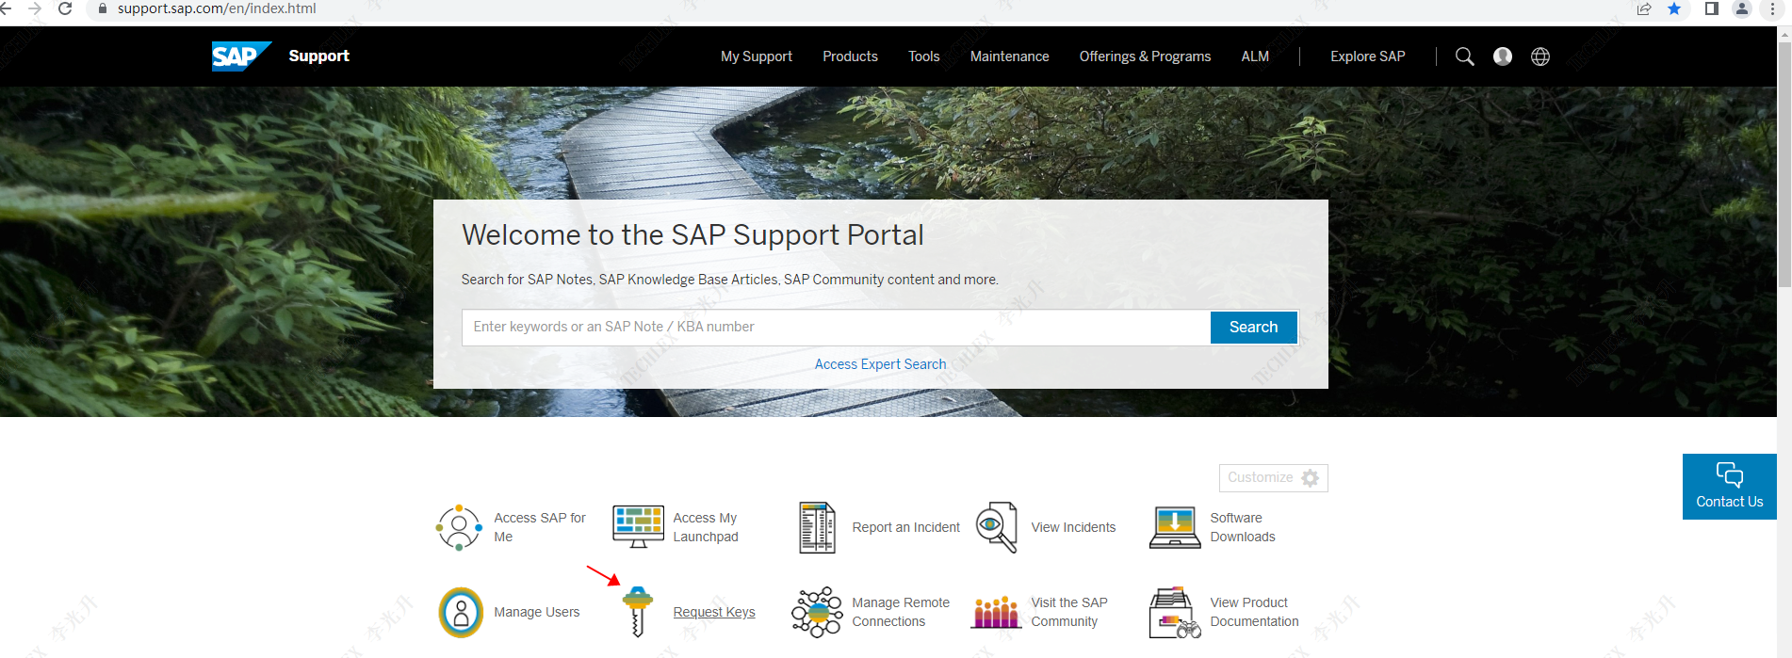1792x658 pixels.
Task: Click the Access SAP for Me icon
Action: click(x=459, y=527)
